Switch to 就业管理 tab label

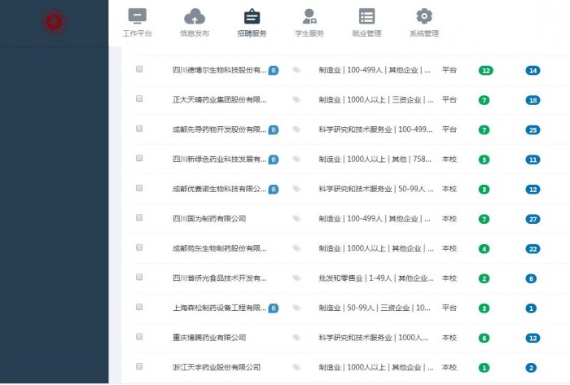click(366, 34)
